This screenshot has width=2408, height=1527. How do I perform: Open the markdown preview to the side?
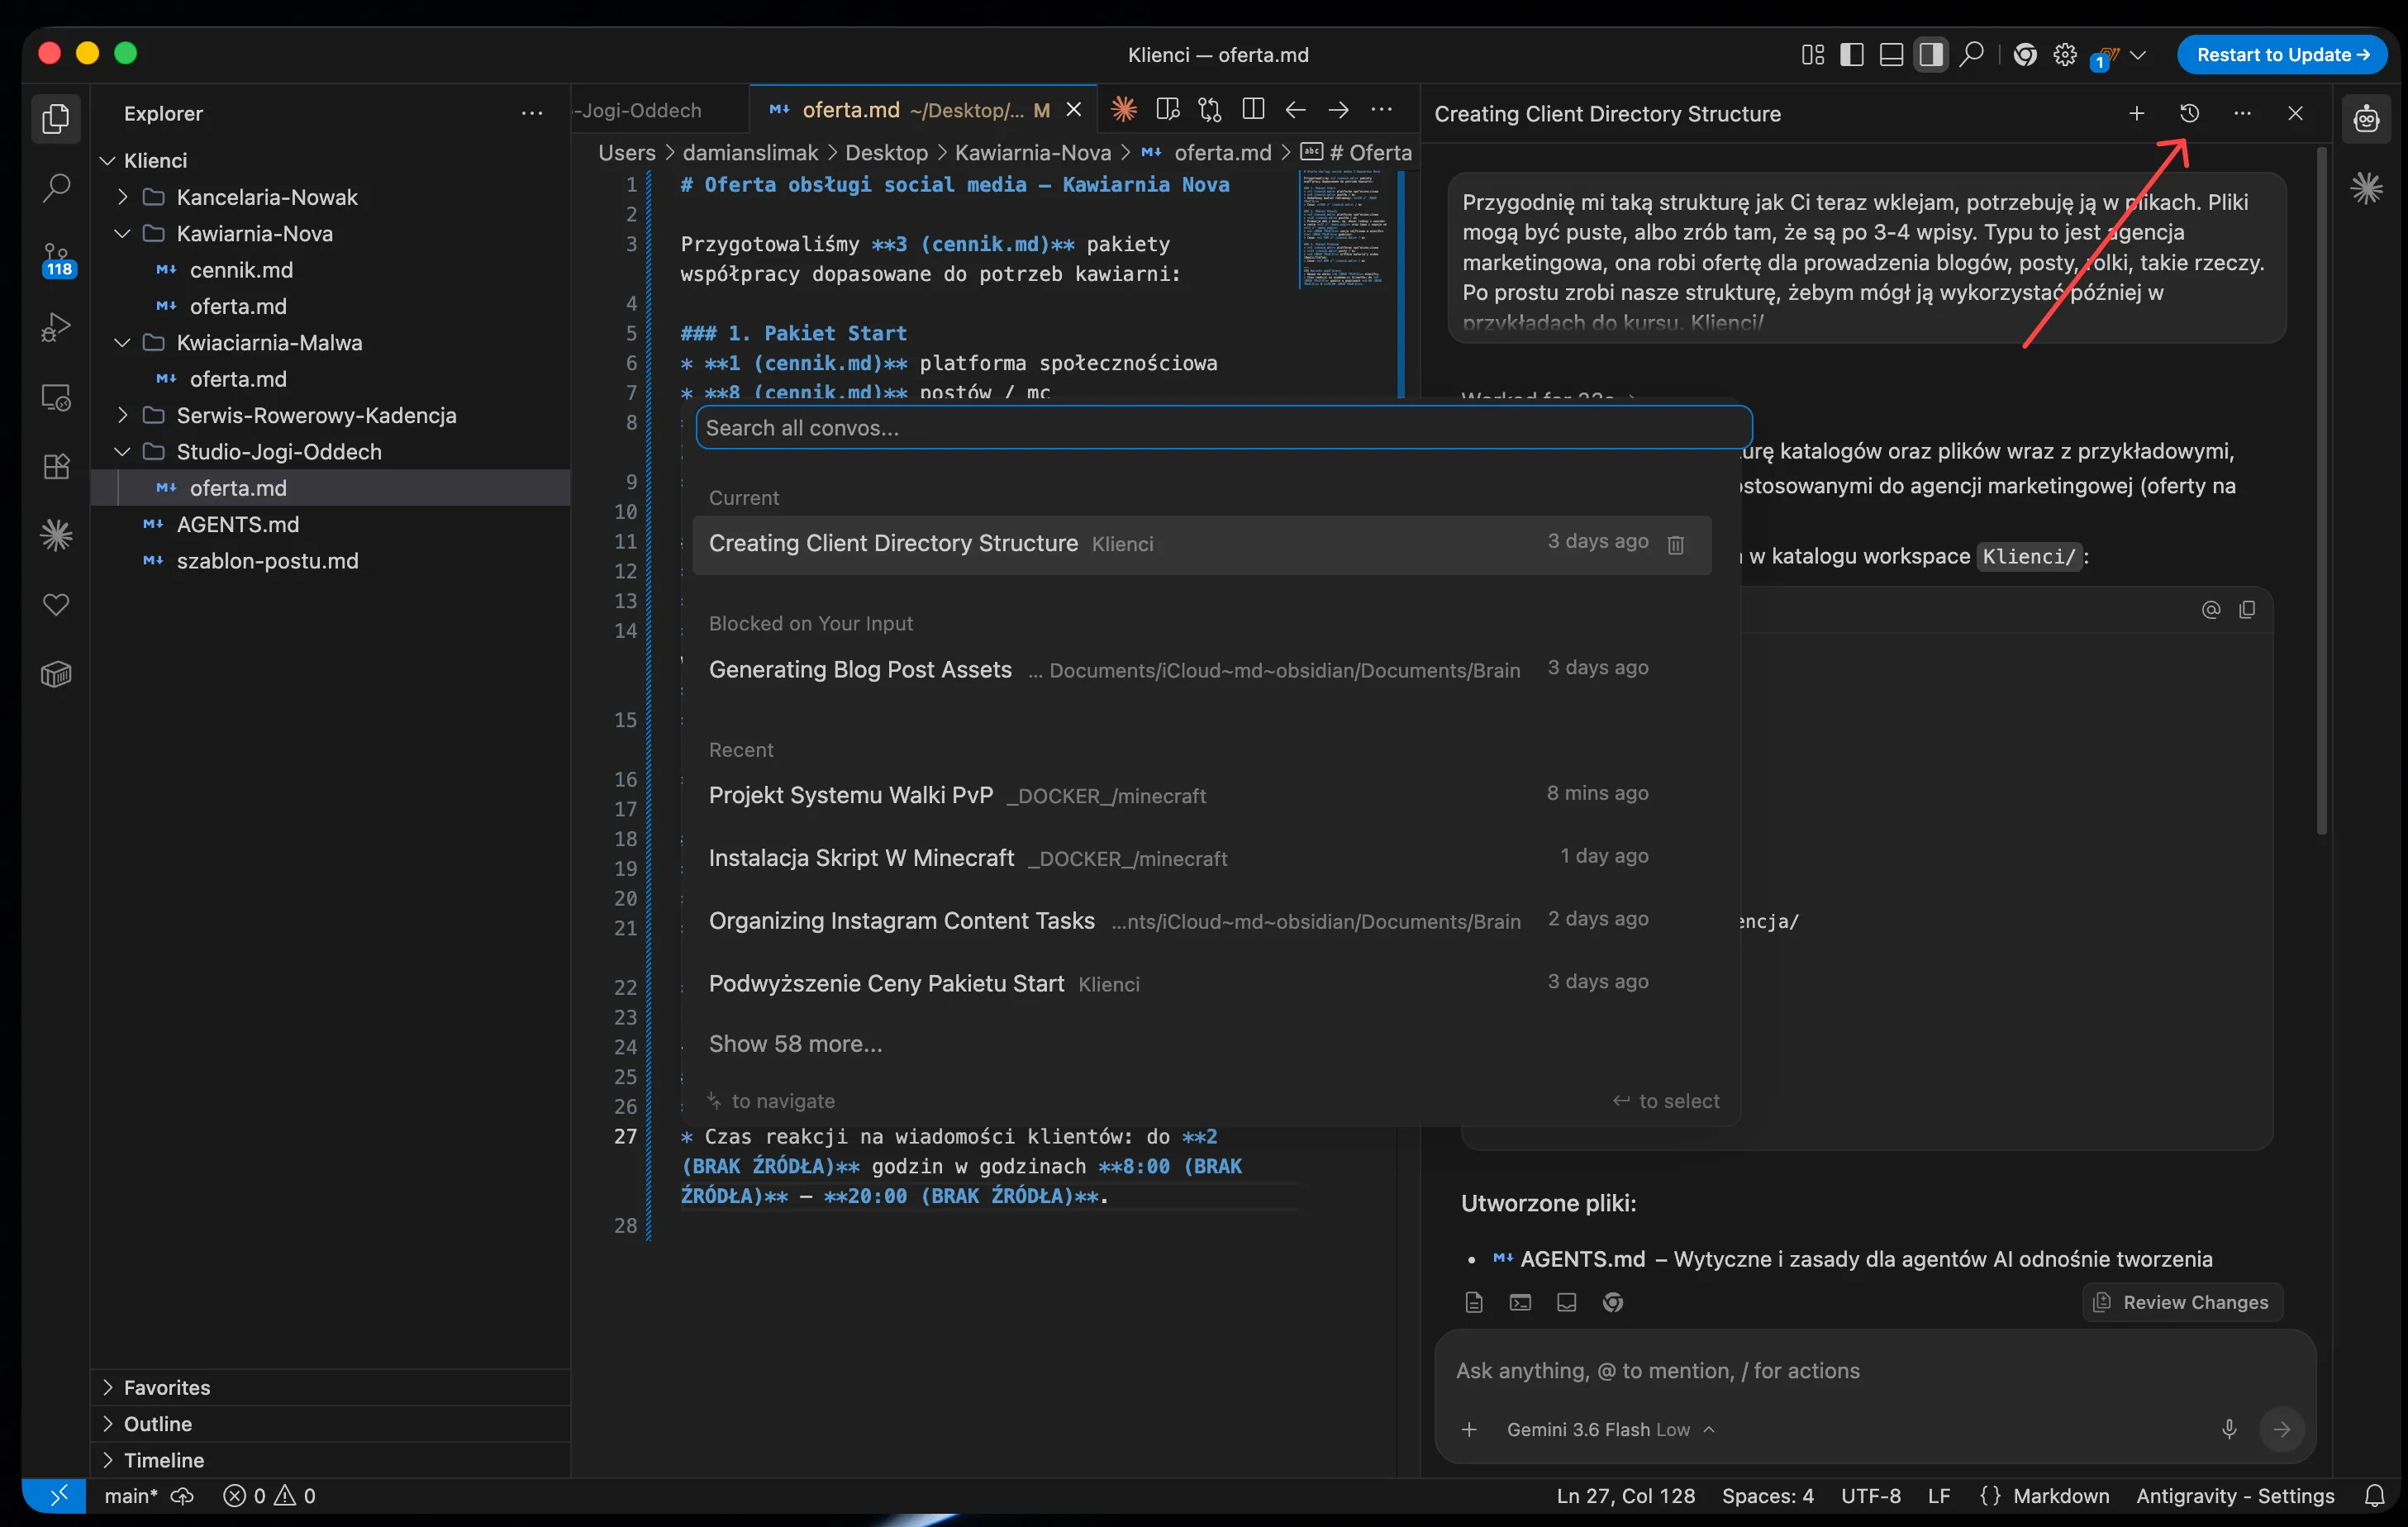[1167, 110]
